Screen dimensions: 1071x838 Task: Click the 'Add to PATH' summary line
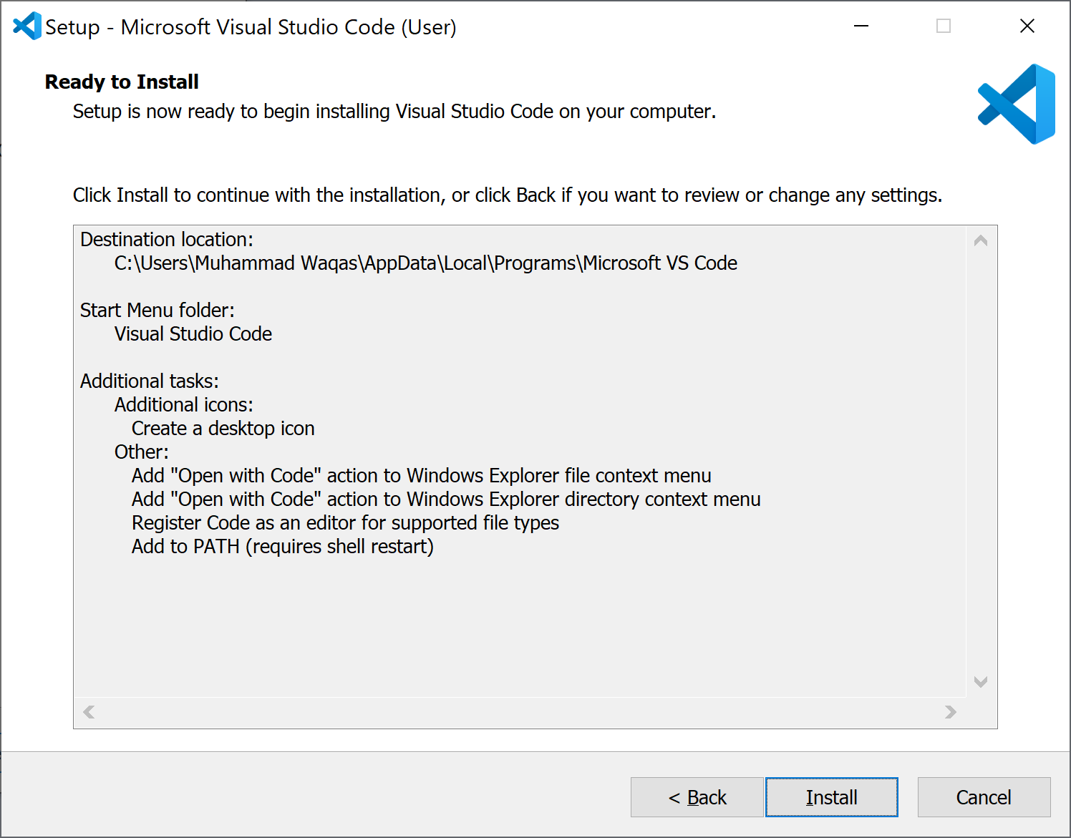click(x=283, y=547)
